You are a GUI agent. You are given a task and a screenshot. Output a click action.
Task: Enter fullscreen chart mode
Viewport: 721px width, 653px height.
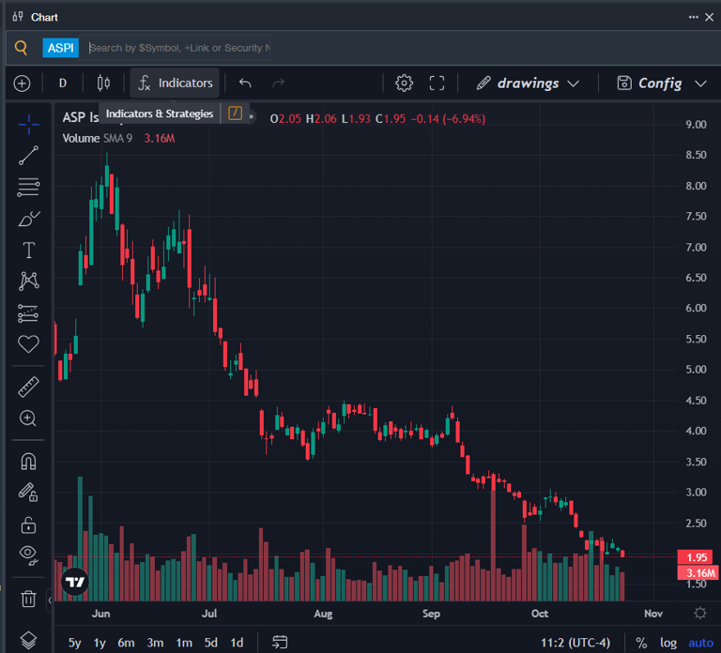tap(437, 84)
